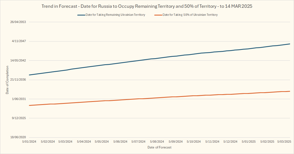Click the orange legend line marker
This screenshot has width=294, height=154.
tap(158, 15)
